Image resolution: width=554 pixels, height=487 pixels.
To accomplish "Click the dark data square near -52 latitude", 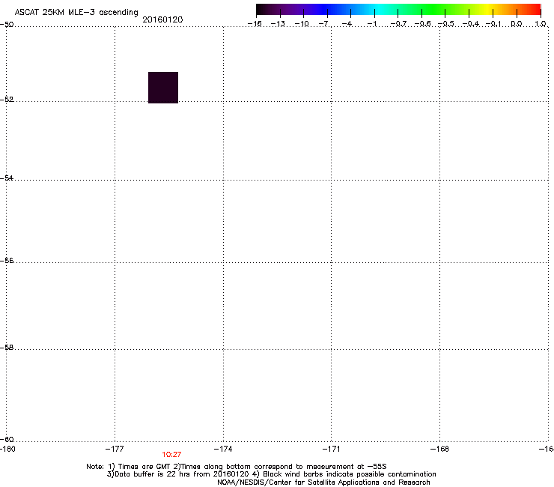I will point(163,88).
